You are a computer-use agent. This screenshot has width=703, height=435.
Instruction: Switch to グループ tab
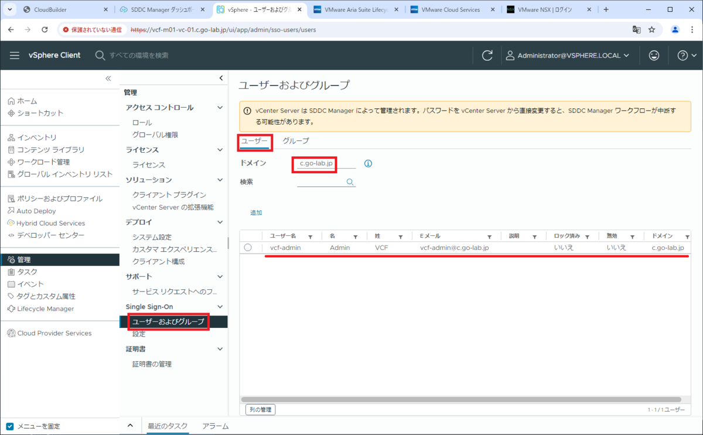[296, 141]
